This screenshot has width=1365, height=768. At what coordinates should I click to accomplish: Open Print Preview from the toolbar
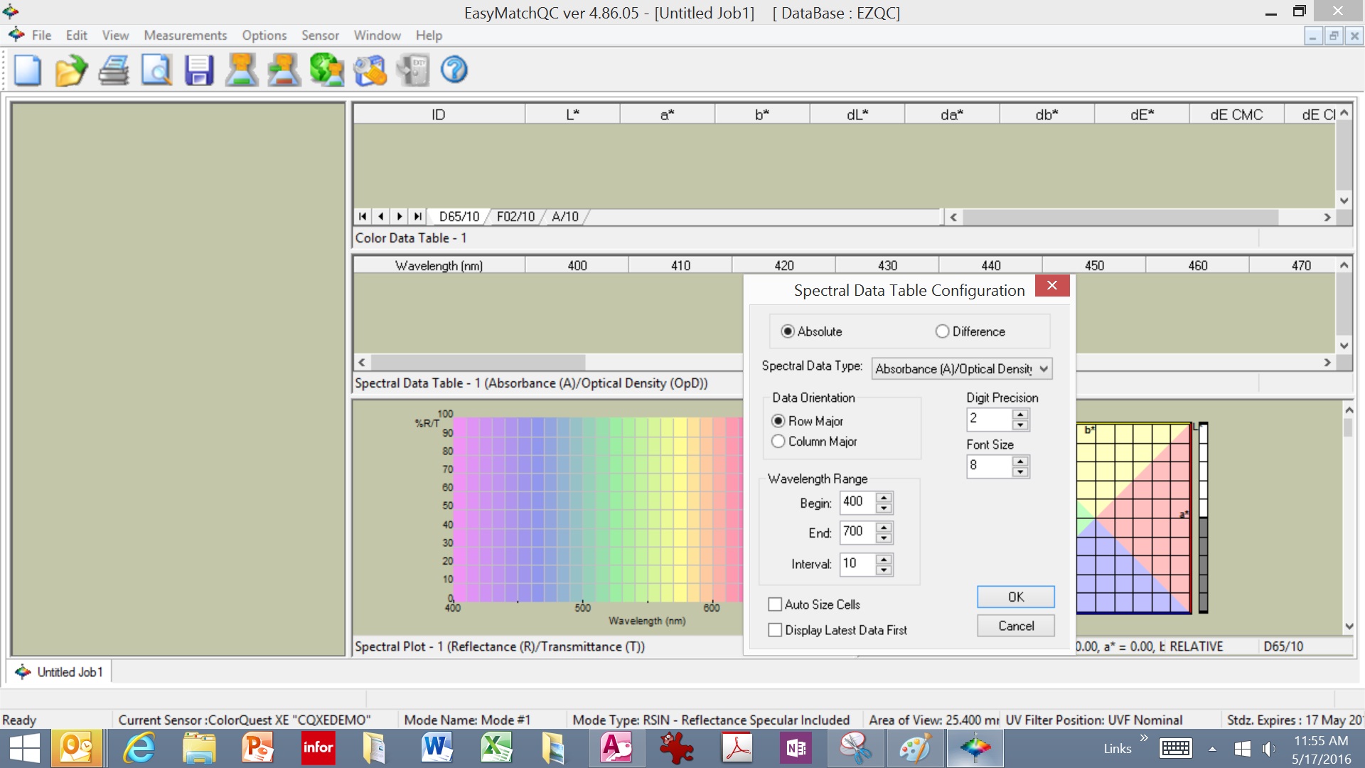click(x=156, y=70)
